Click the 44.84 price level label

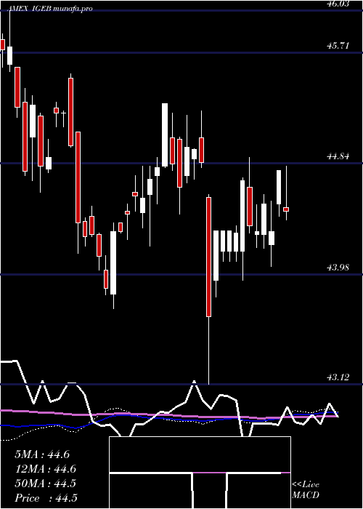pos(338,156)
